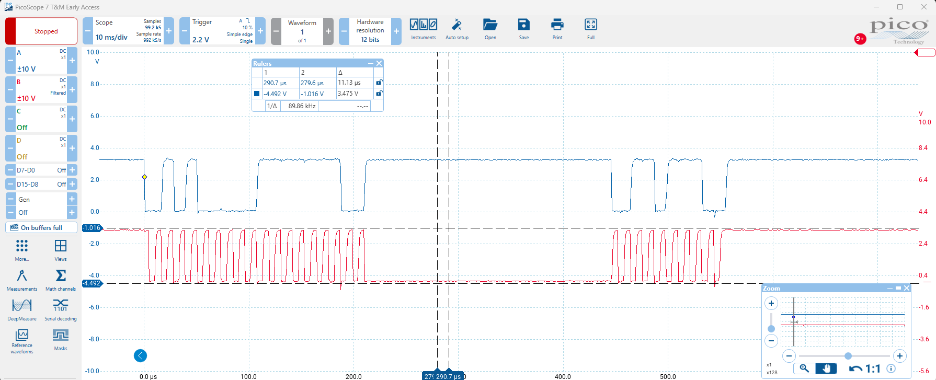The height and width of the screenshot is (380, 936).
Task: Open Scope timebase settings
Action: click(x=128, y=31)
